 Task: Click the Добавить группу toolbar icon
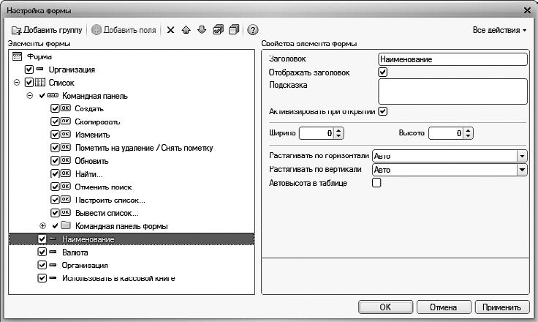coord(17,30)
